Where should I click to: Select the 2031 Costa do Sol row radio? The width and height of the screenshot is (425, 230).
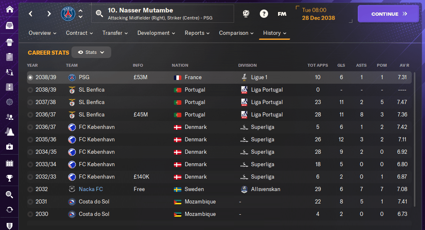tap(30, 202)
